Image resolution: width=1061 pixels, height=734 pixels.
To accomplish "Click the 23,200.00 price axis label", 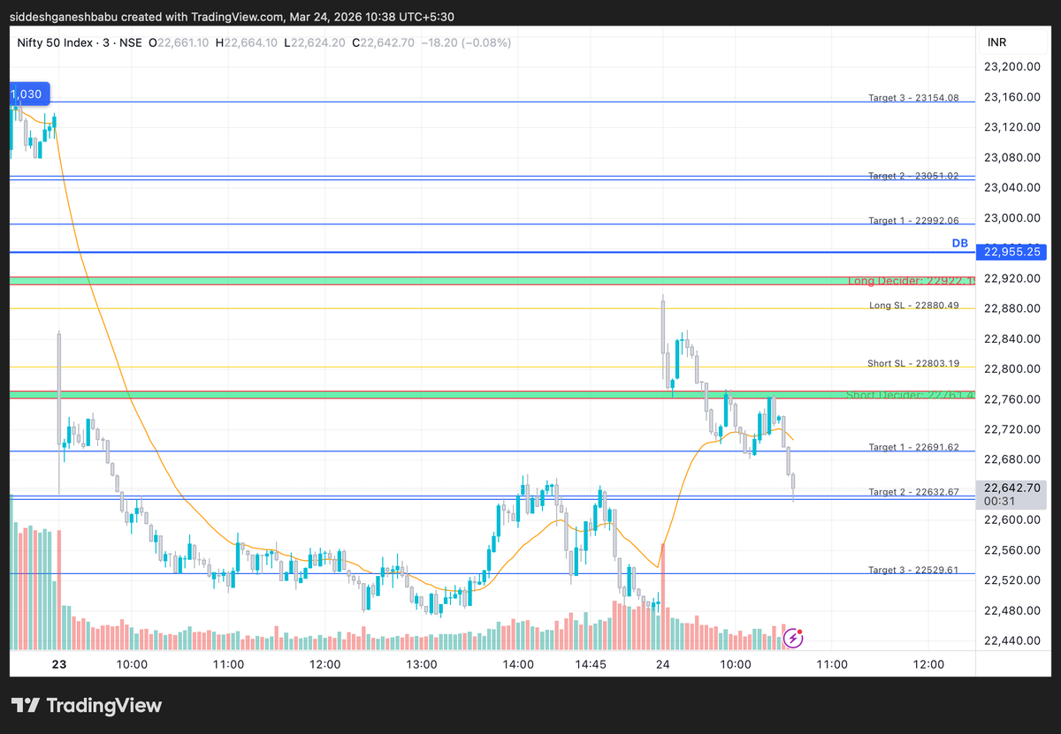I will pyautogui.click(x=1011, y=66).
